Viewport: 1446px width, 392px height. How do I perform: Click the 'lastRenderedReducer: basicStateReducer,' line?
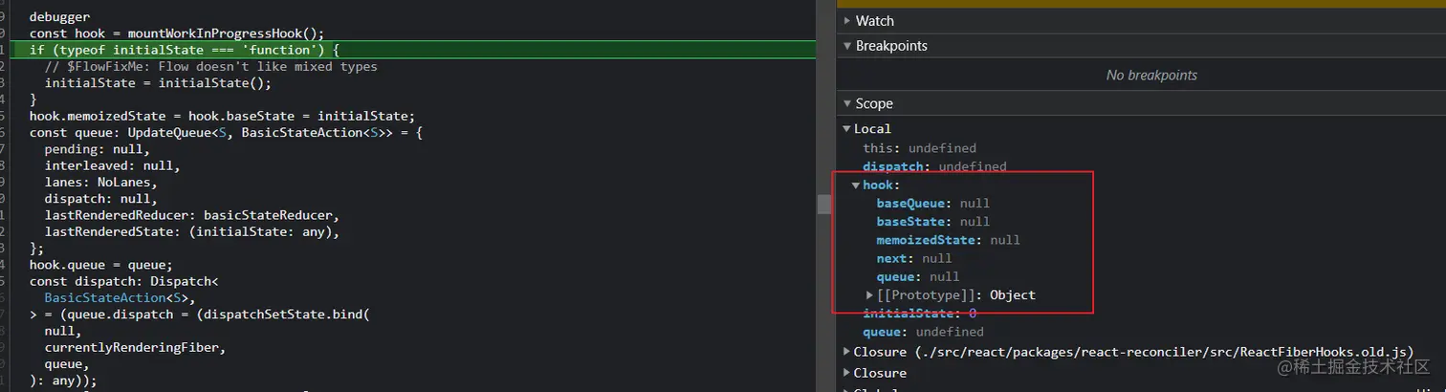click(x=192, y=215)
